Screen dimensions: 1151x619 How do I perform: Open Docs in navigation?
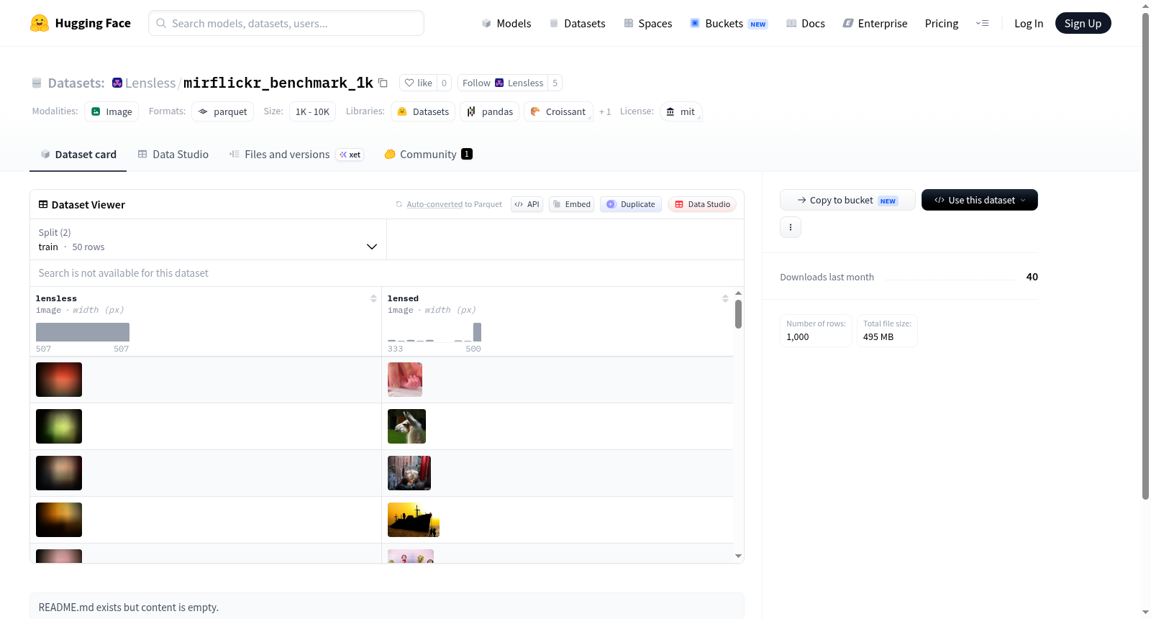[x=806, y=23]
